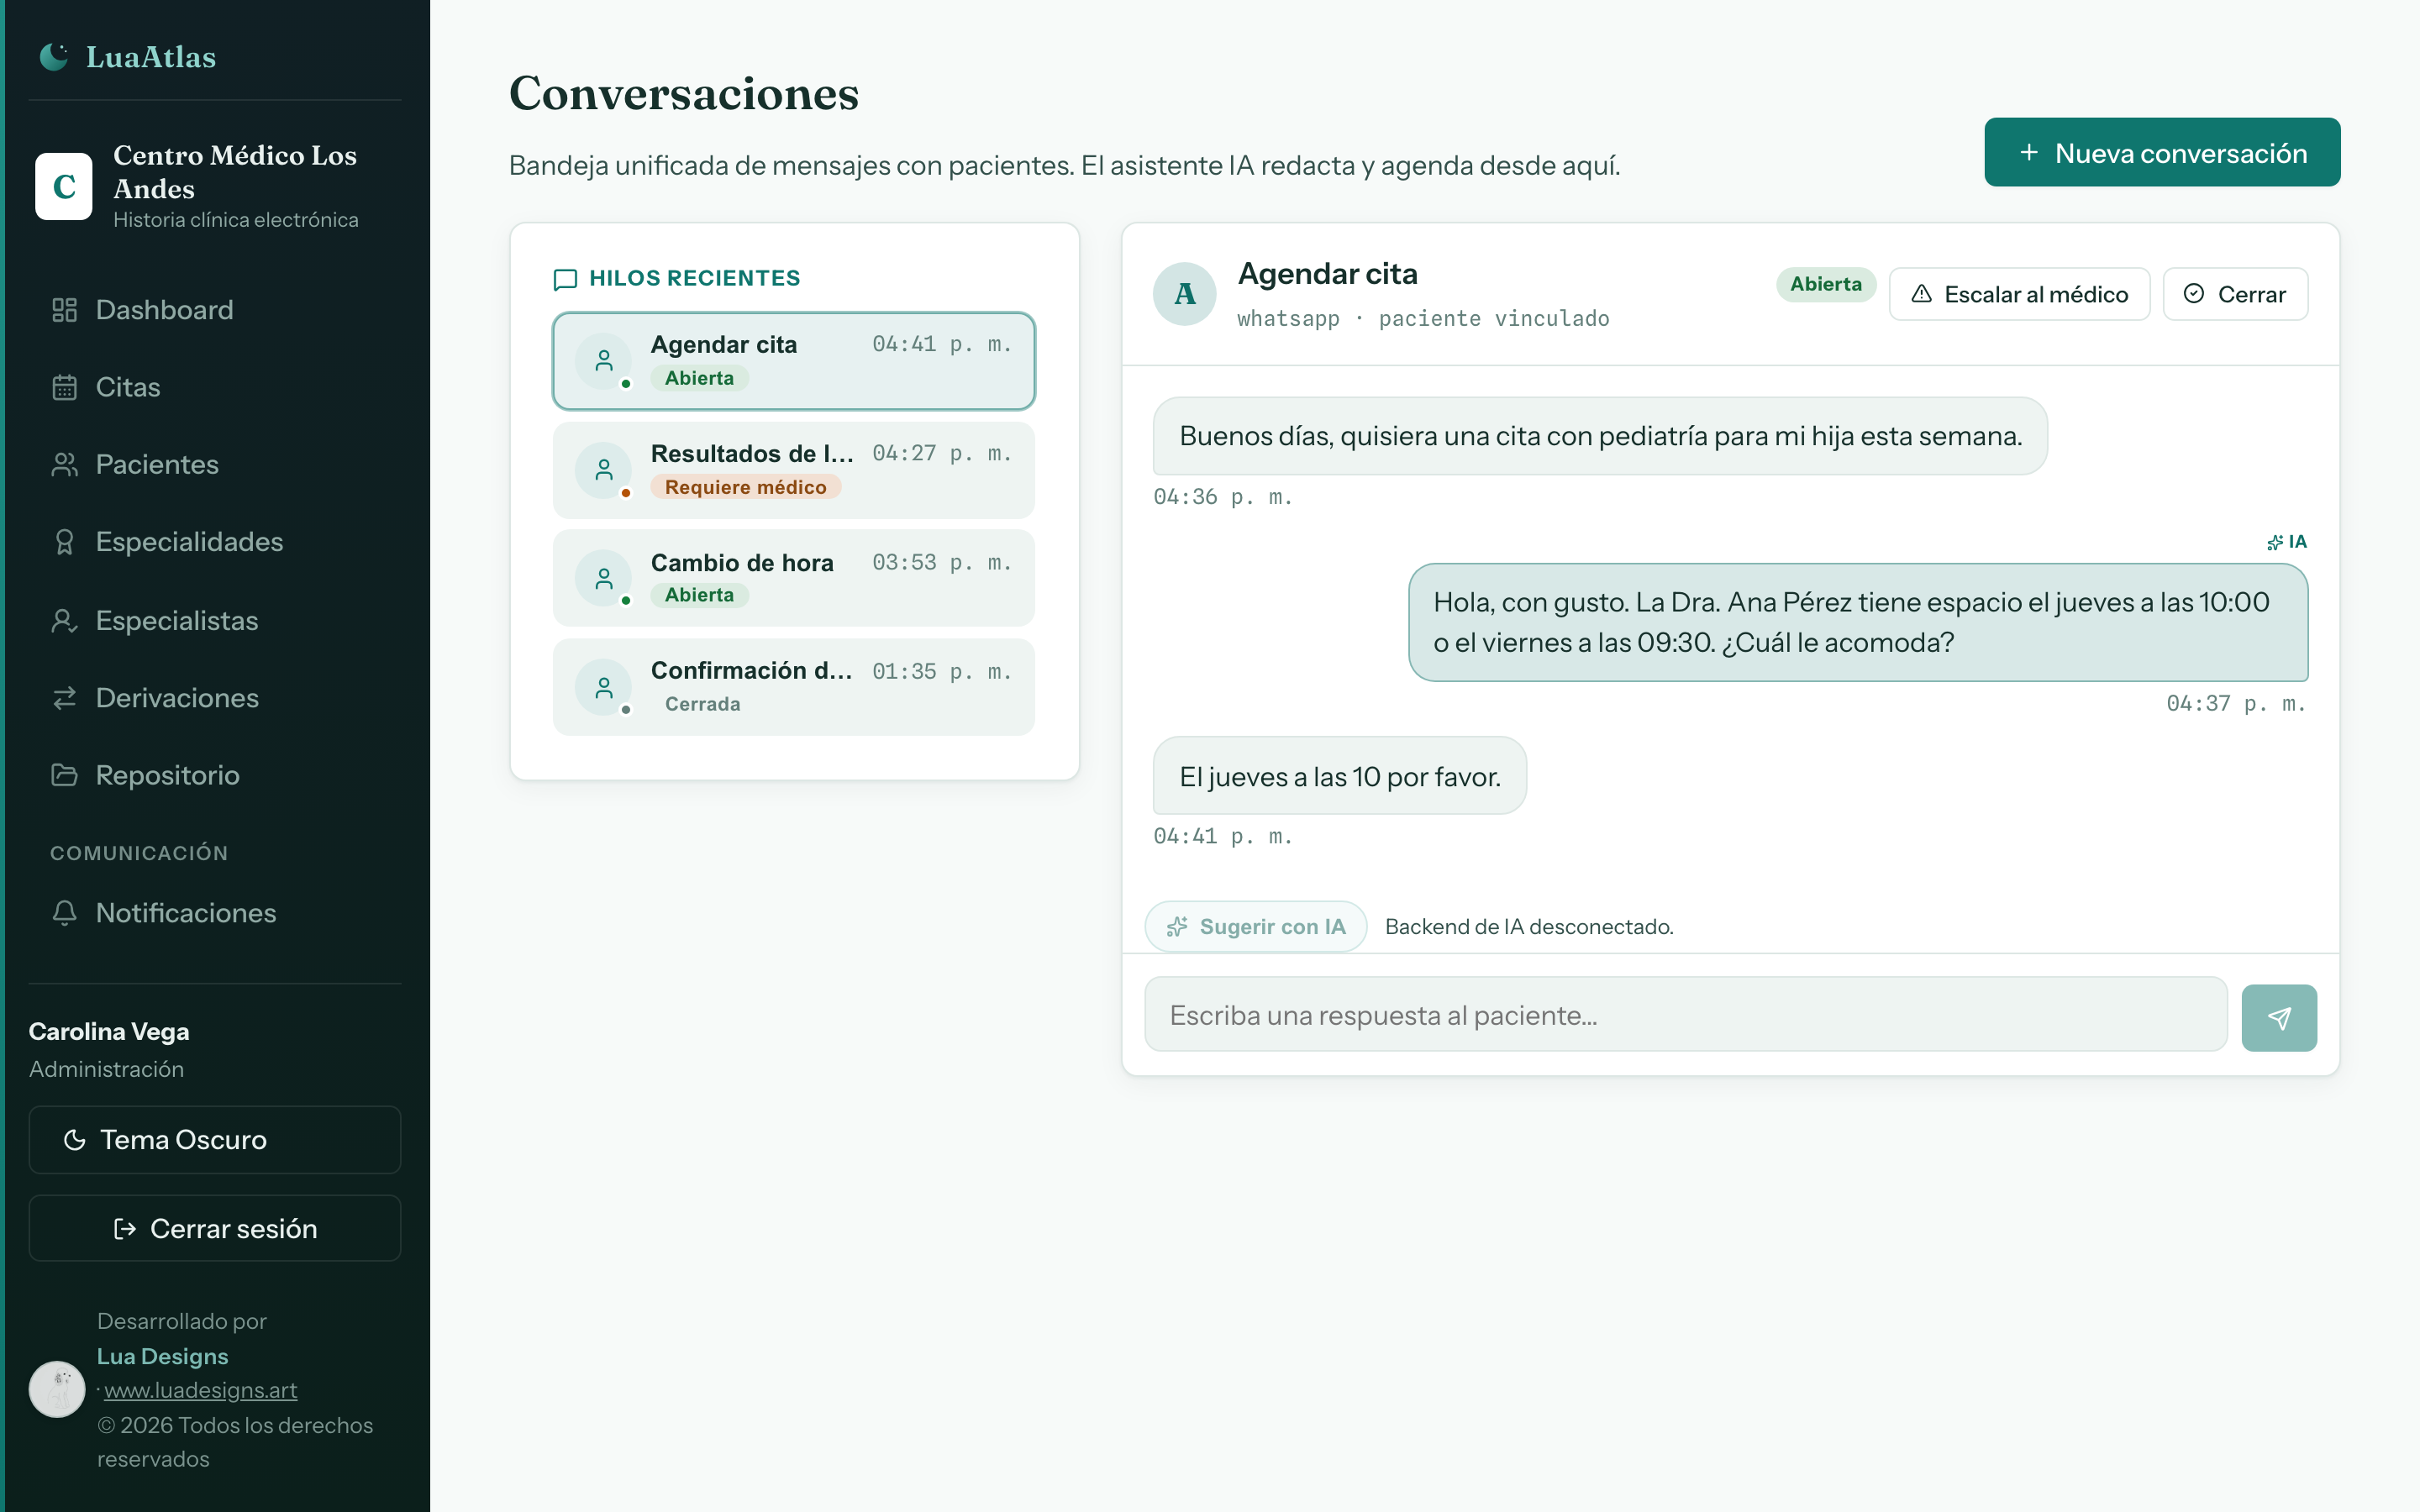Open Derivaciones in the sidebar

coord(215,698)
